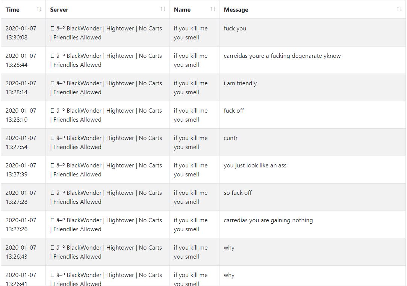Click the server name in the 13:28:10 row
This screenshot has width=407, height=286.
click(106, 115)
